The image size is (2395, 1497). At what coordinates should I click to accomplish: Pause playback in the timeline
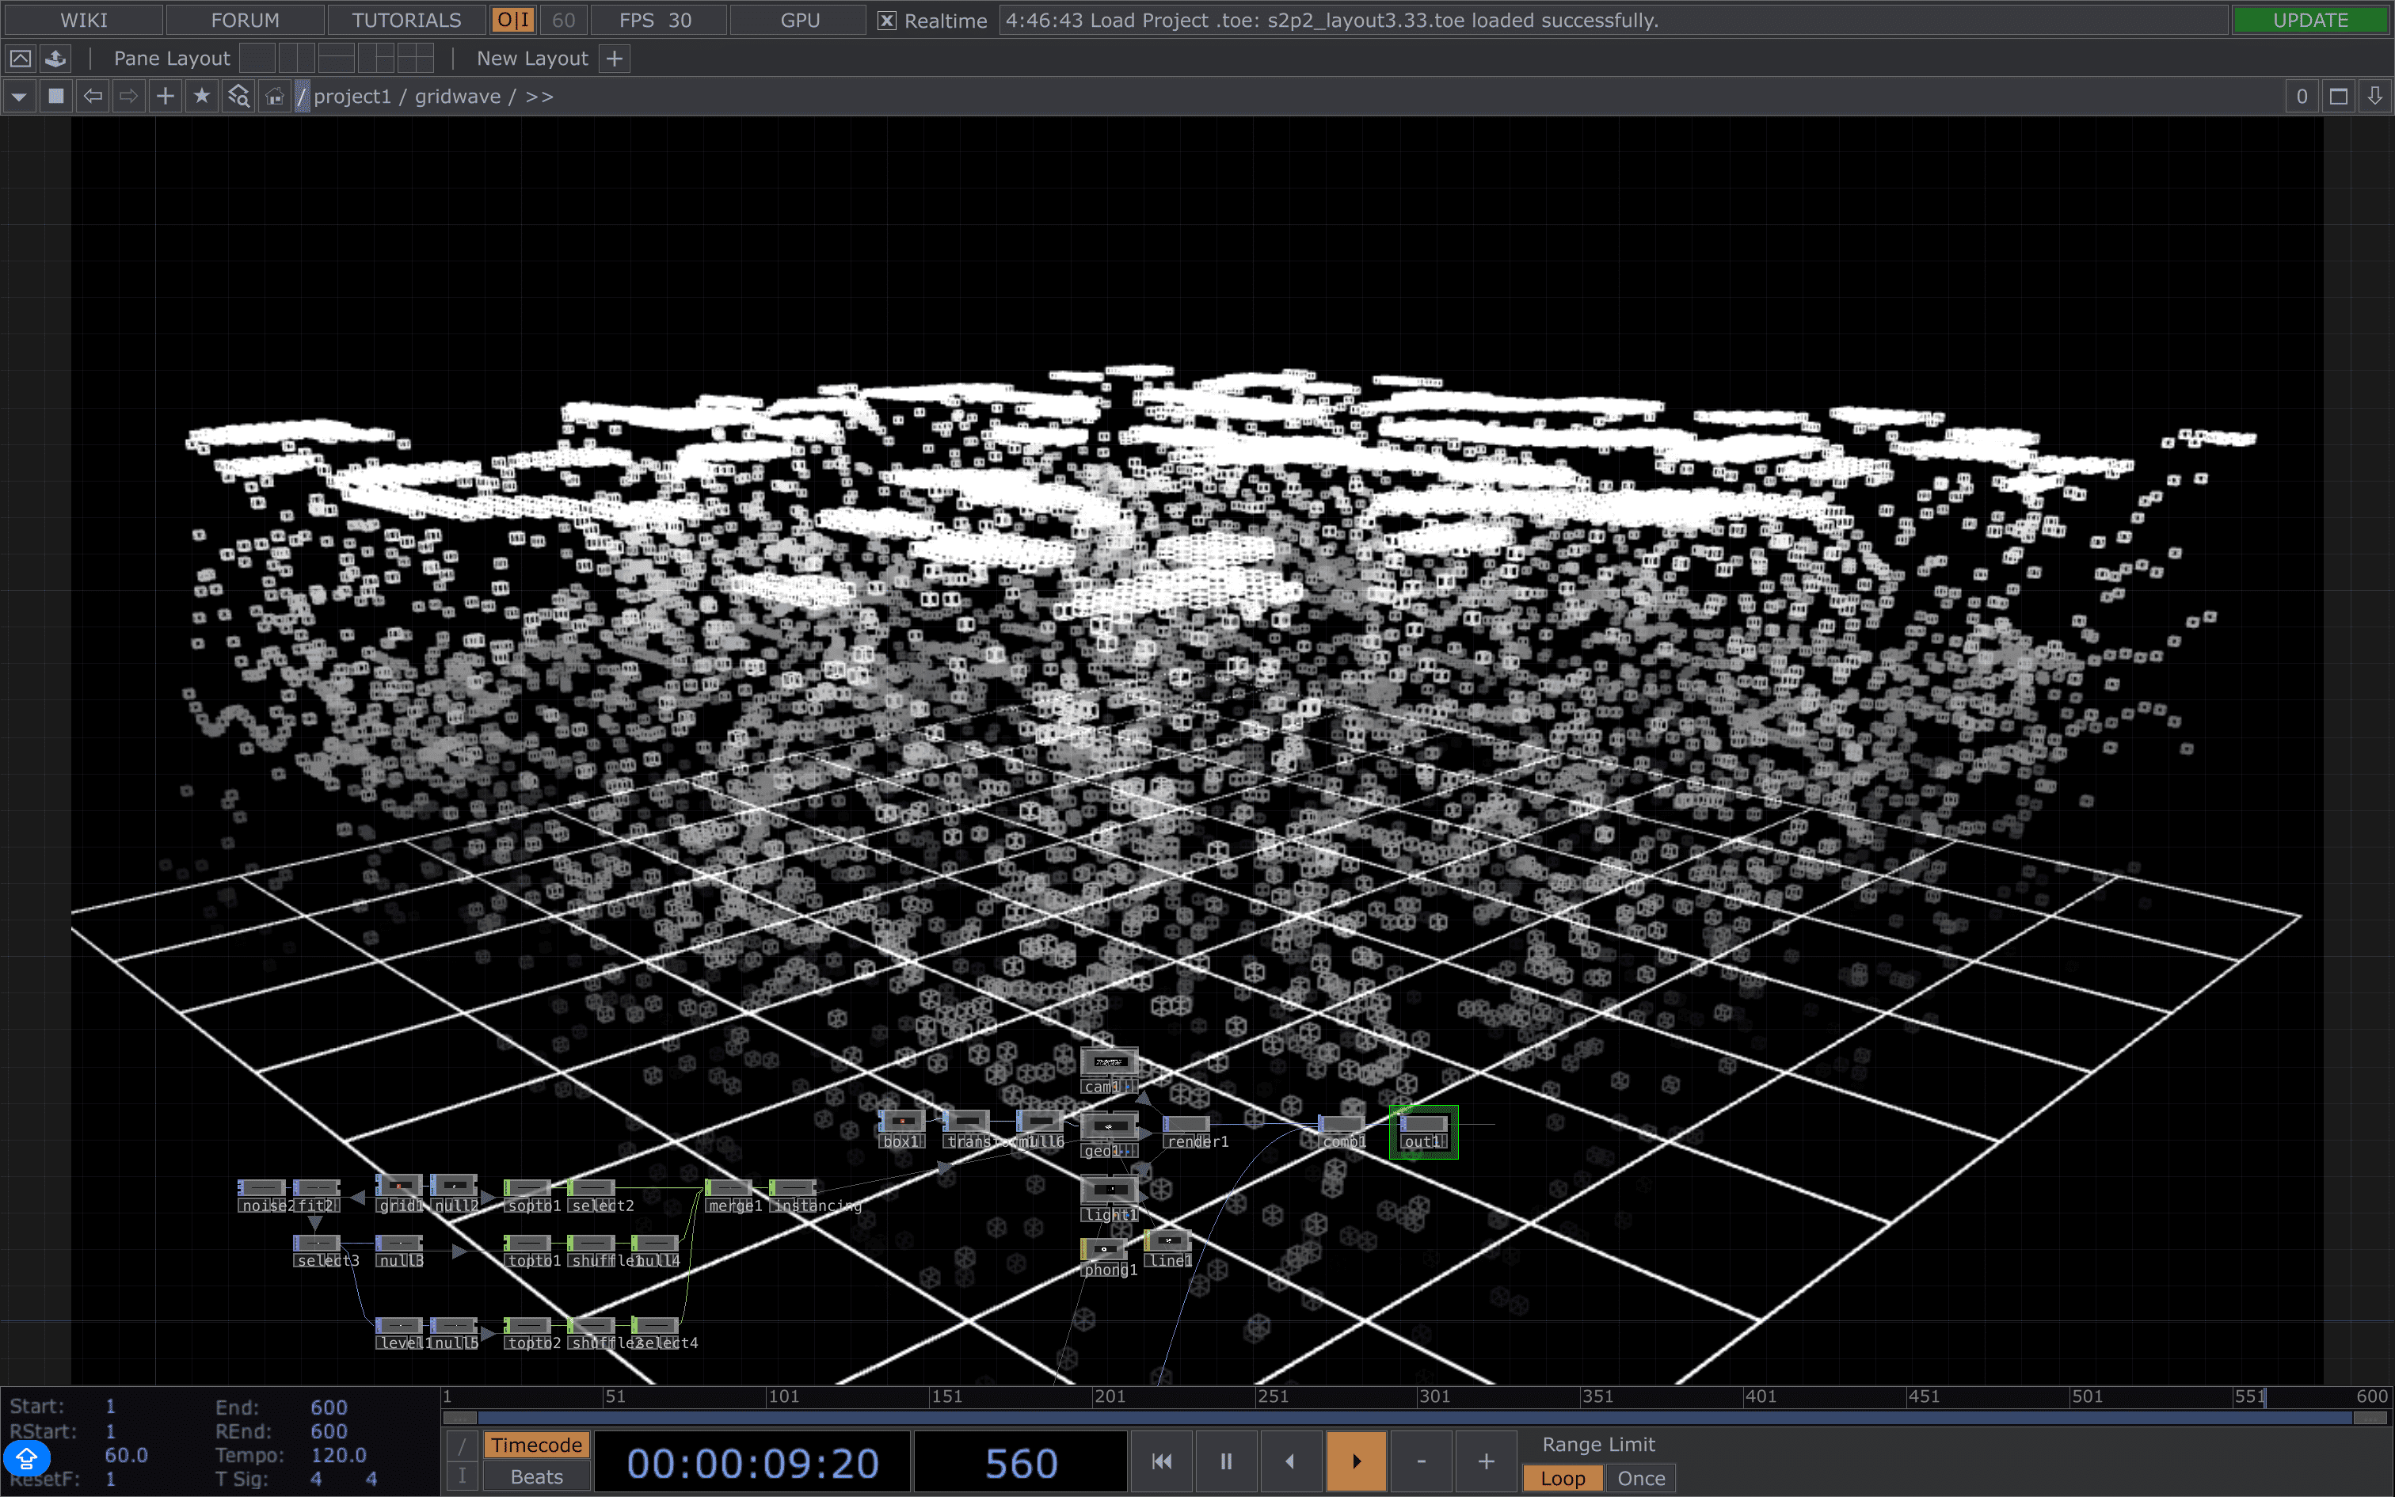tap(1225, 1461)
